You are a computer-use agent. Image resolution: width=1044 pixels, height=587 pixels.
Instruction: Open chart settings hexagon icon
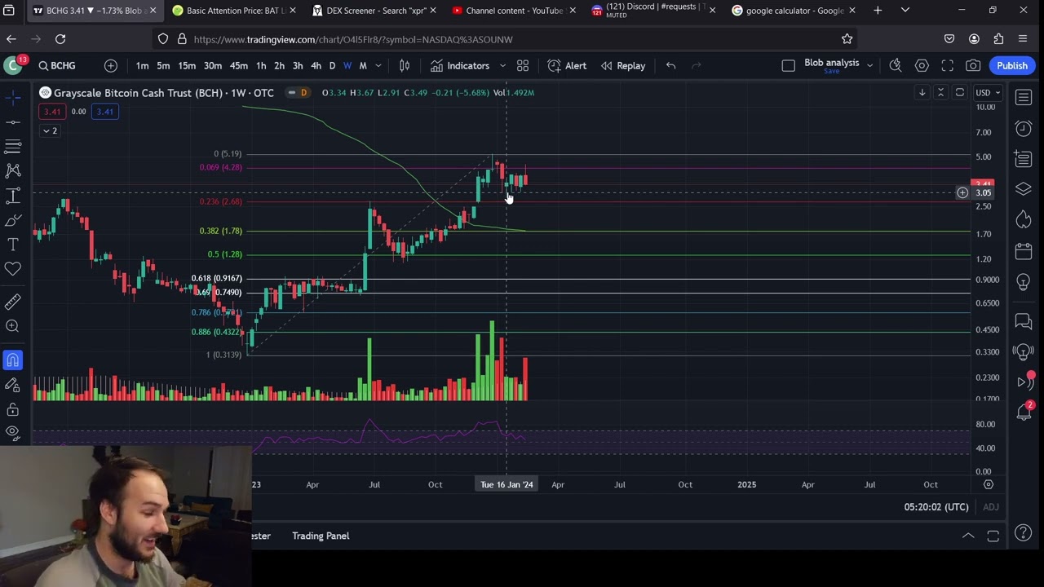point(922,66)
